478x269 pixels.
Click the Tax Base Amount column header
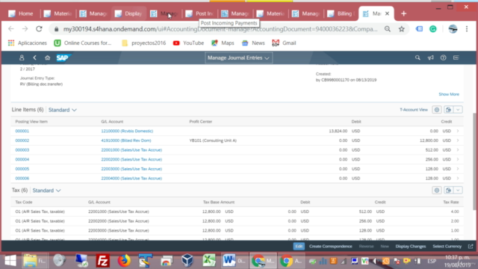[x=219, y=202]
